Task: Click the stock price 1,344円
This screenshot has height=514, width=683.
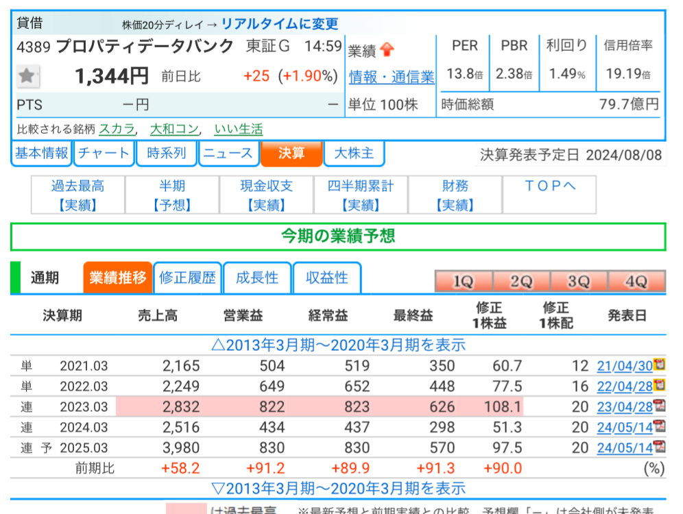Action: pyautogui.click(x=112, y=76)
